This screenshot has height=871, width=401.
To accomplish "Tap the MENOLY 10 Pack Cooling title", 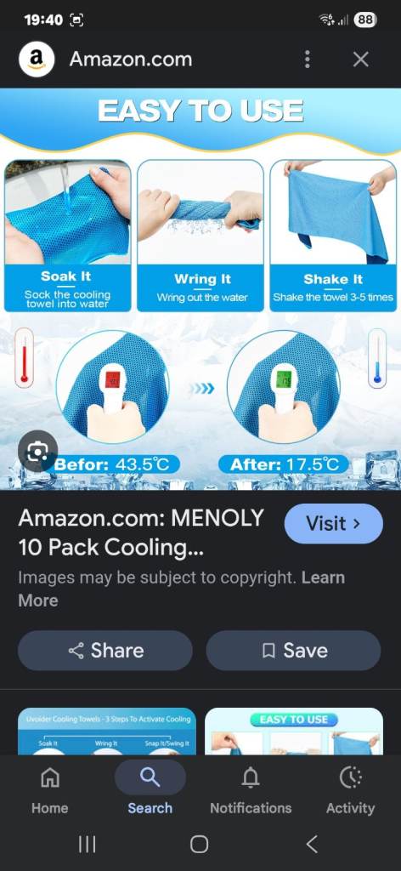I will tap(141, 532).
